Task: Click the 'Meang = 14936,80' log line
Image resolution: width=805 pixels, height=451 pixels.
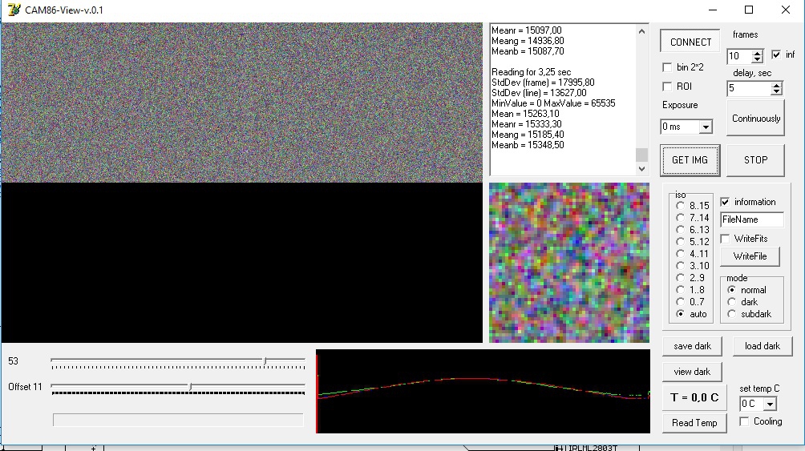Action: 528,41
